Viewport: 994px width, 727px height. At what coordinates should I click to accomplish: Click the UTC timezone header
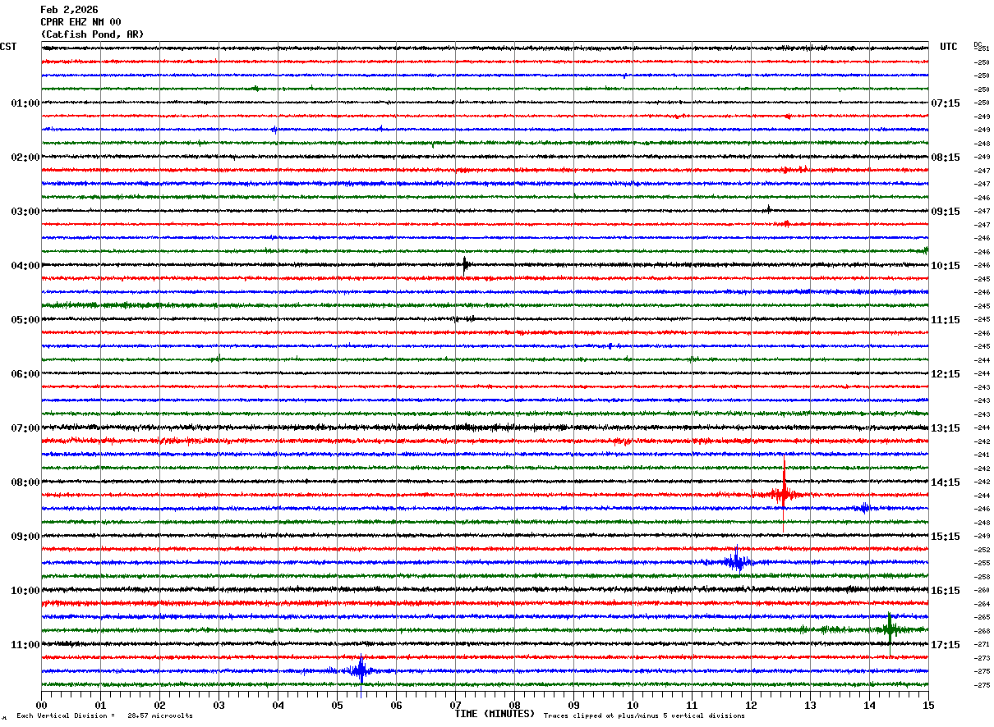click(949, 47)
